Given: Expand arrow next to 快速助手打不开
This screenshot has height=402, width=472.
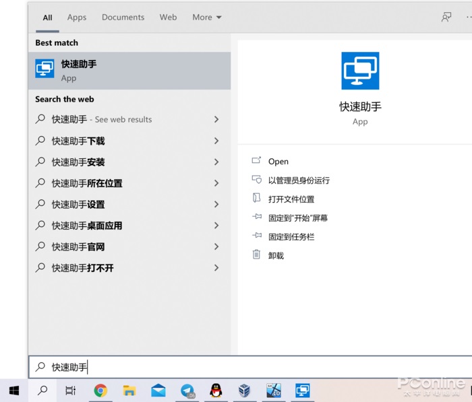Looking at the screenshot, I should (x=216, y=268).
